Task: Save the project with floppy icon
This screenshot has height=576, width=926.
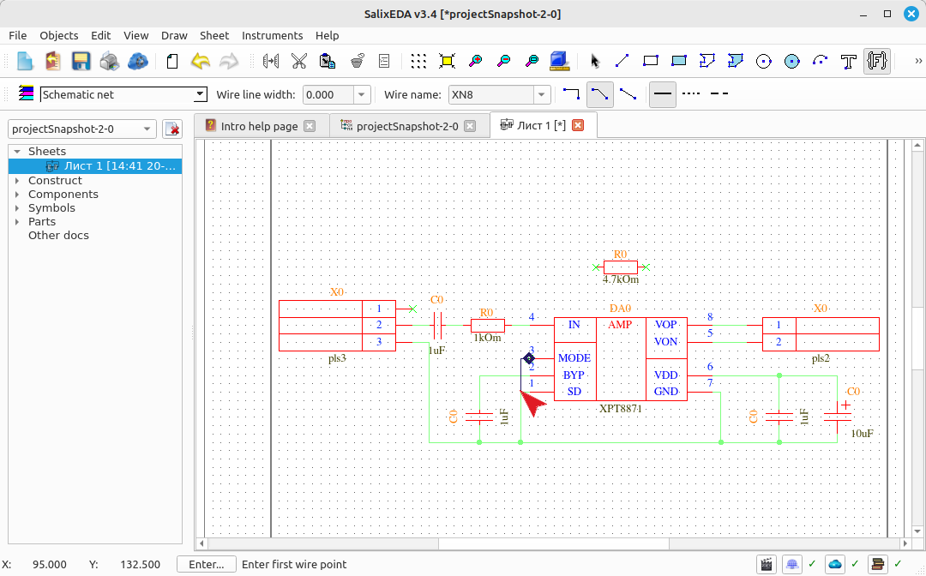Action: click(81, 61)
